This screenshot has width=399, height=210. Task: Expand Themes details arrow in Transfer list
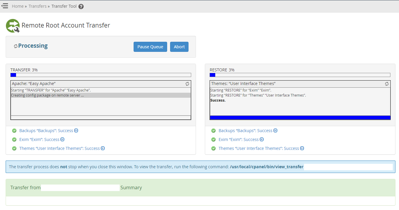pyautogui.click(x=103, y=148)
